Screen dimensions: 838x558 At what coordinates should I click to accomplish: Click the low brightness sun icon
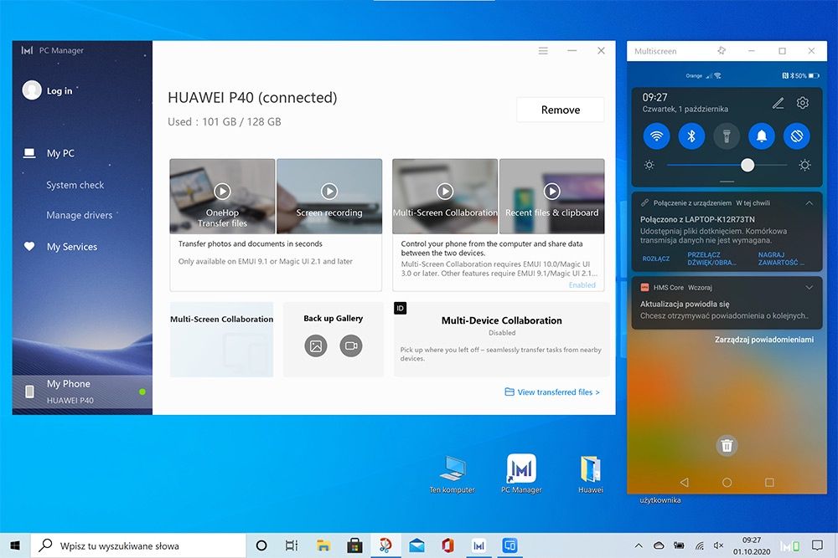(x=649, y=166)
